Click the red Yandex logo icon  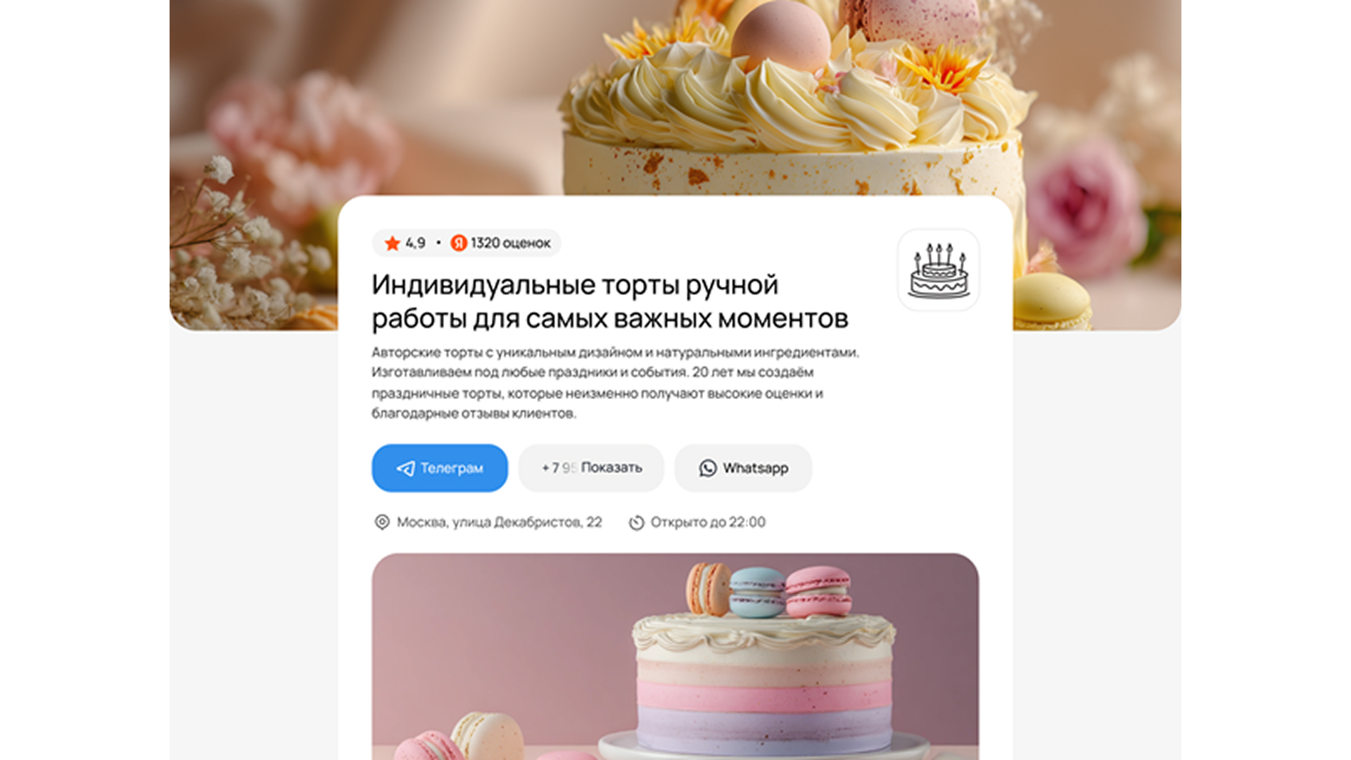pyautogui.click(x=459, y=243)
